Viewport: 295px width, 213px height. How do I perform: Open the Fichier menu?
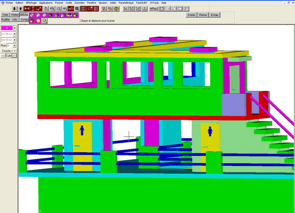coord(10,3)
